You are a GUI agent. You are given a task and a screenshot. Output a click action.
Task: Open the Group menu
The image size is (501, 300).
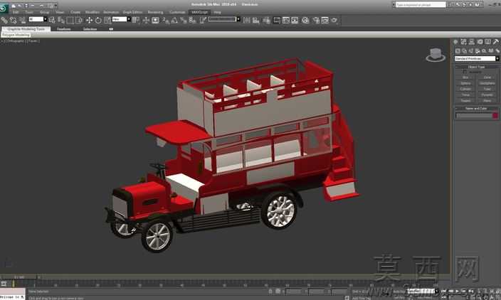point(44,12)
